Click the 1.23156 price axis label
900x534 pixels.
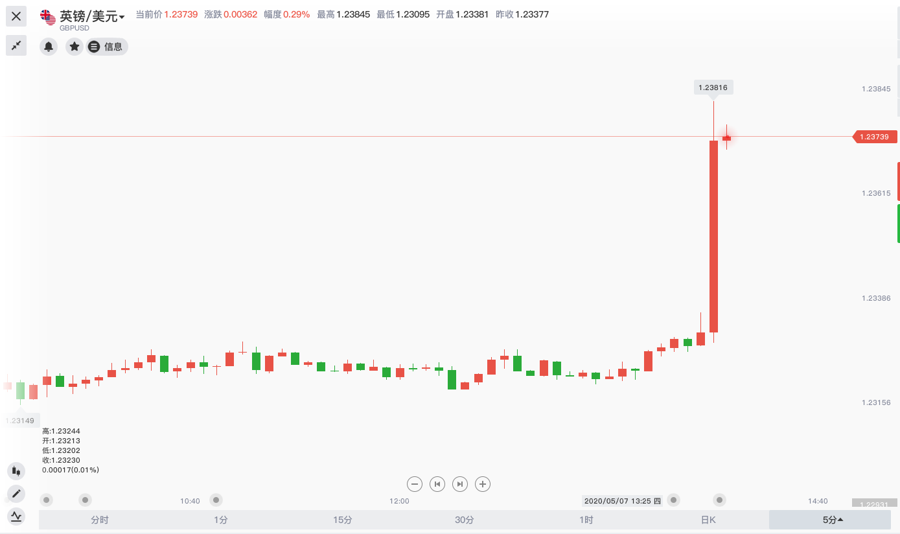coord(876,403)
